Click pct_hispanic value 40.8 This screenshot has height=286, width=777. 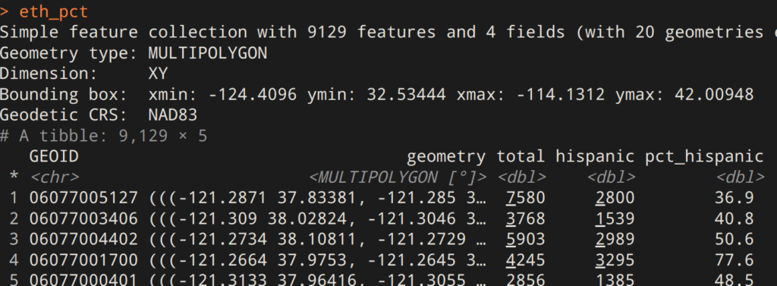point(734,218)
